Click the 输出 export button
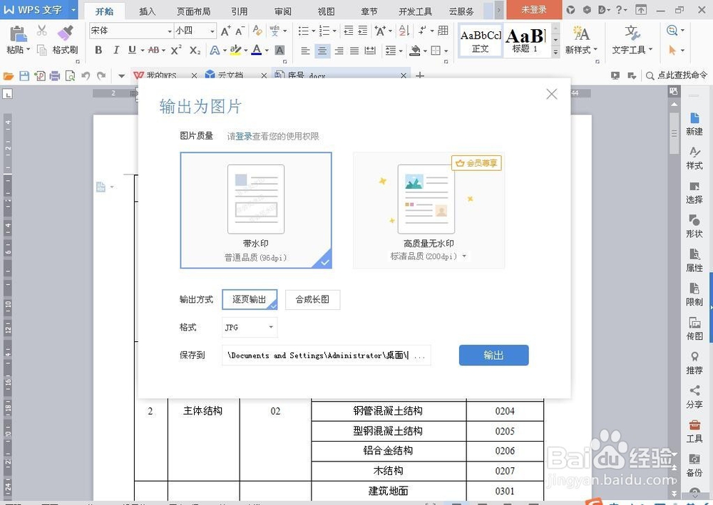713x505 pixels. pyautogui.click(x=493, y=355)
